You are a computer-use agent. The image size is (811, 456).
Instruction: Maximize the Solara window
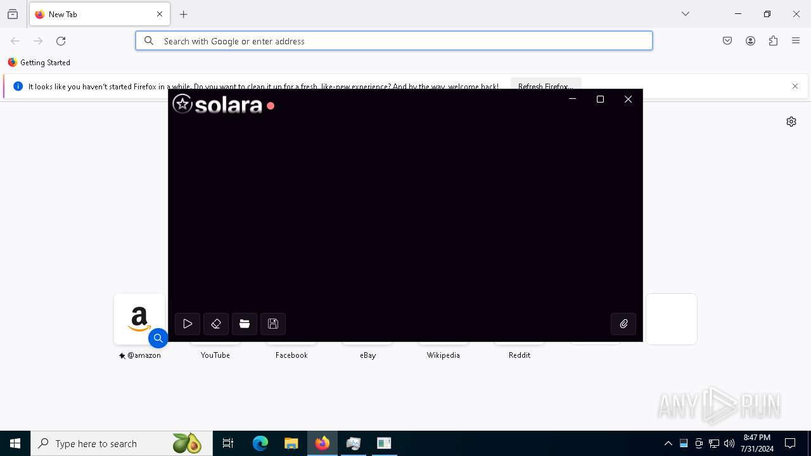tap(600, 99)
